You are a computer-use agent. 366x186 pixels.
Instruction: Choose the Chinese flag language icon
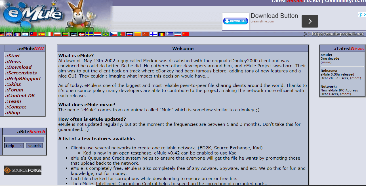[186, 34]
